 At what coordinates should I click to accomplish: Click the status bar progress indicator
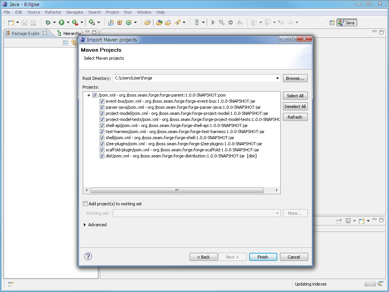[x=370, y=284]
